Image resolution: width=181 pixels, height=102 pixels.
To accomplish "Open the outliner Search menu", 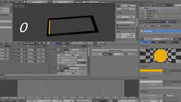I will [x=154, y=5].
